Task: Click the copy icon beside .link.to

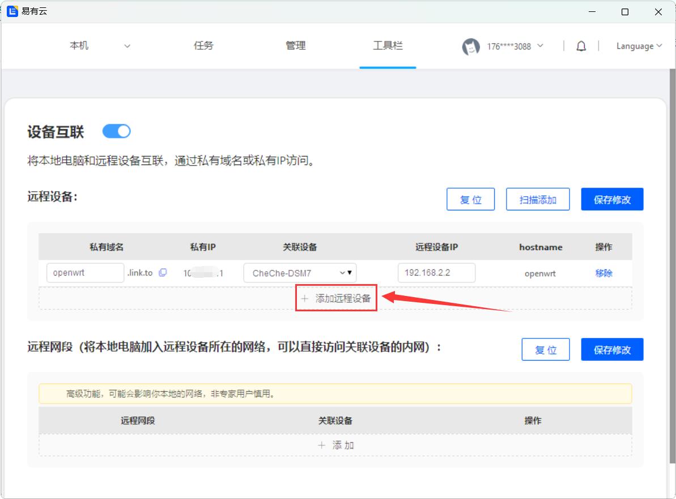Action: [x=163, y=273]
